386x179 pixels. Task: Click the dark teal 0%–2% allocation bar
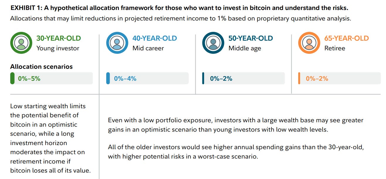[x=243, y=78]
